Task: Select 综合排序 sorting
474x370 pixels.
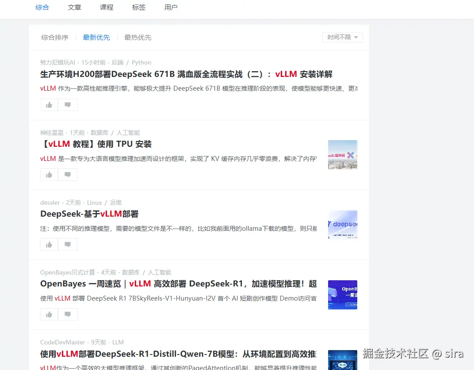Action: pyautogui.click(x=54, y=38)
